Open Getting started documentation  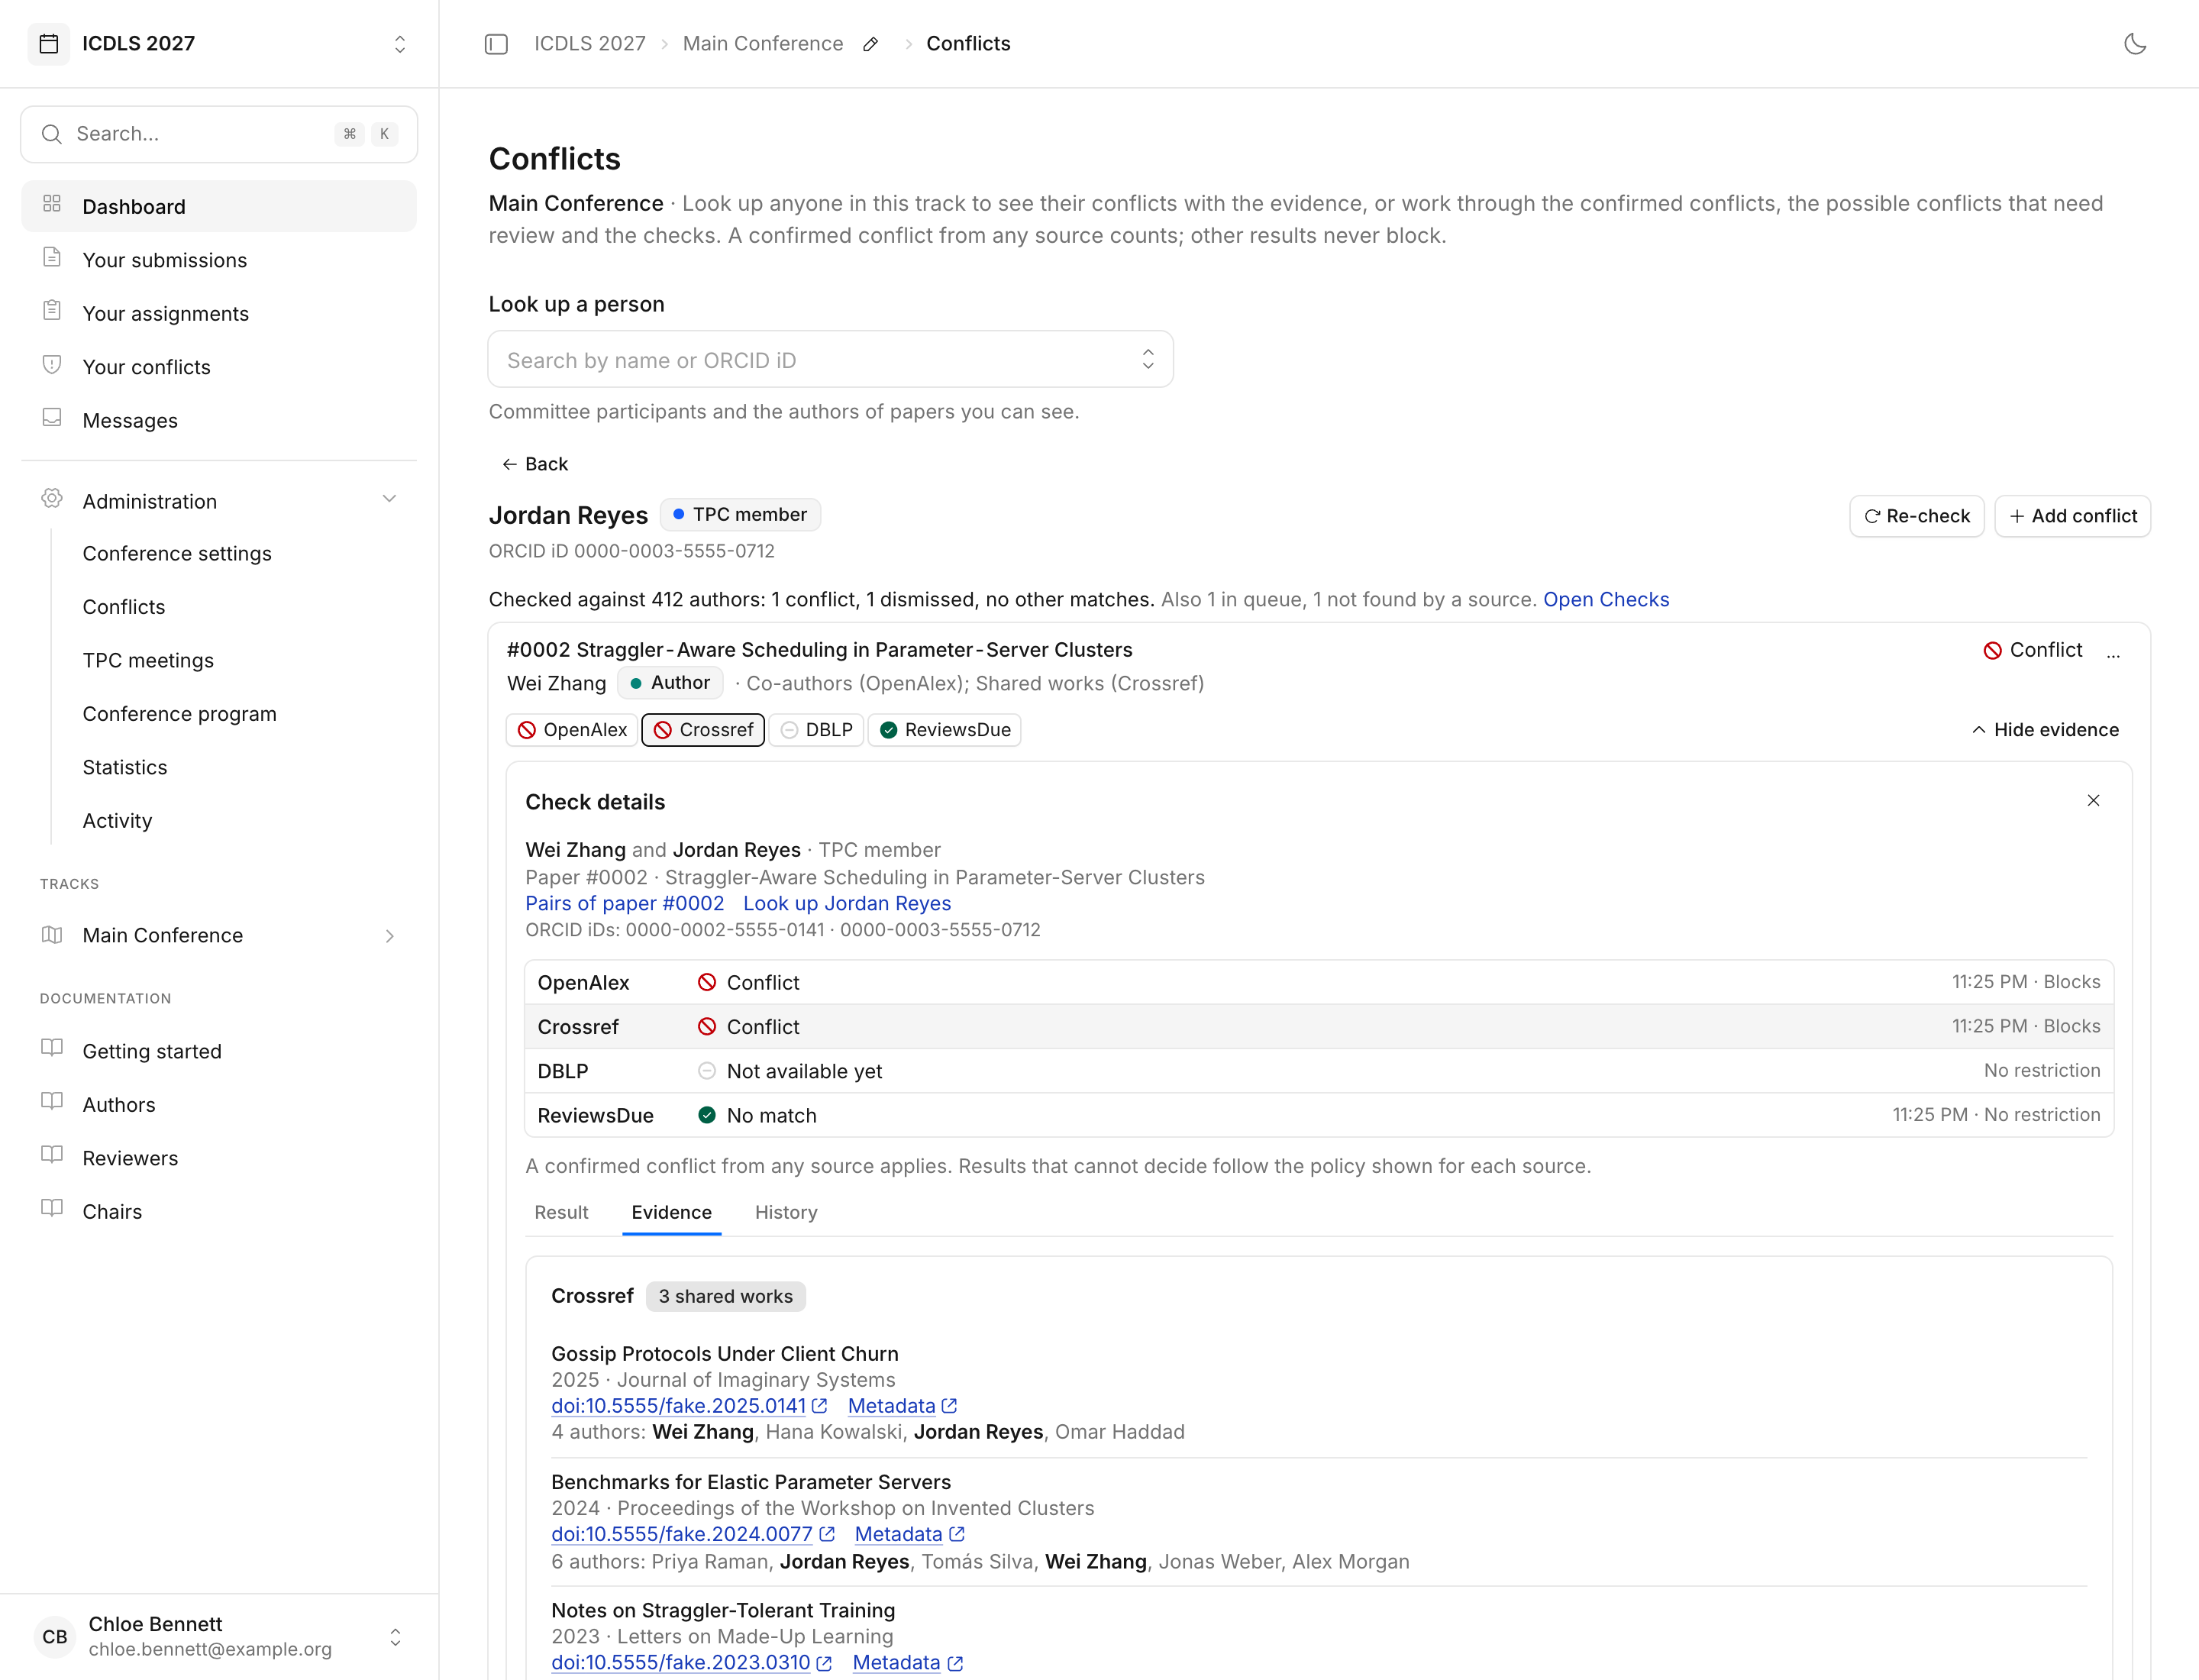coord(219,1051)
